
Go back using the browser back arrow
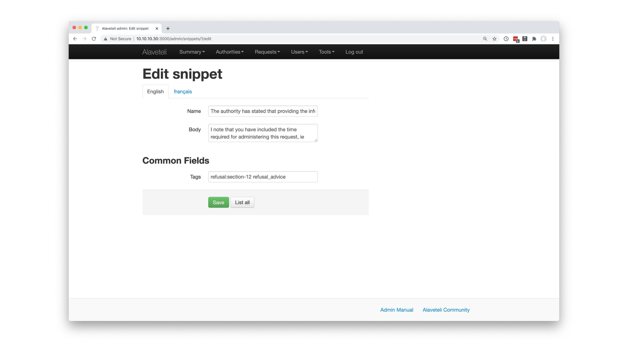pos(75,39)
